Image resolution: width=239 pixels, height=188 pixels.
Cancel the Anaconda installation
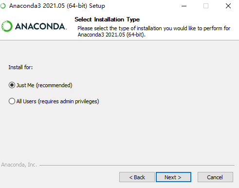pyautogui.click(x=215, y=177)
